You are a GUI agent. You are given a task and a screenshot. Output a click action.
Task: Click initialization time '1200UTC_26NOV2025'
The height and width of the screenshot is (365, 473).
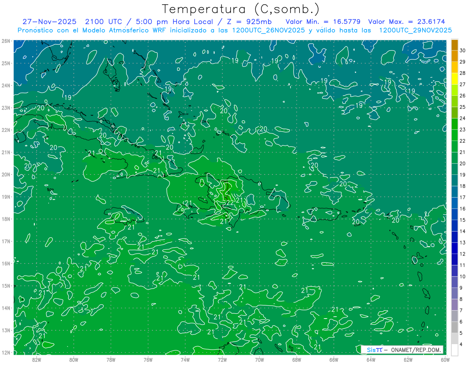pos(268,30)
